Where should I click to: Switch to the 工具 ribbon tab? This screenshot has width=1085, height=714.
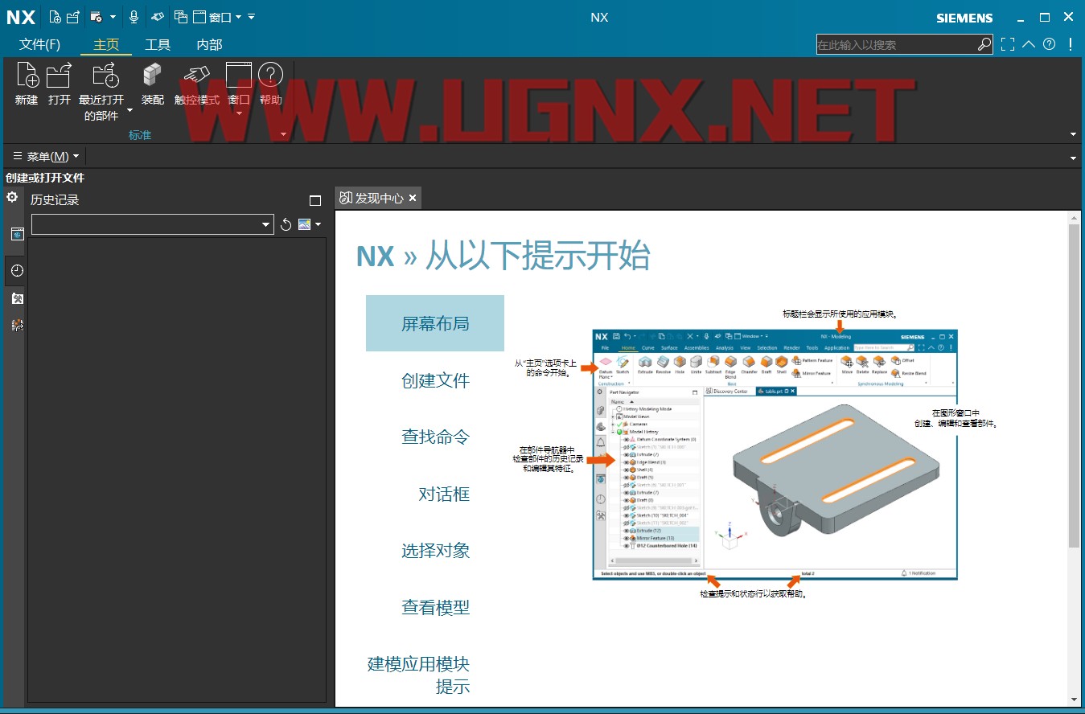click(x=158, y=45)
